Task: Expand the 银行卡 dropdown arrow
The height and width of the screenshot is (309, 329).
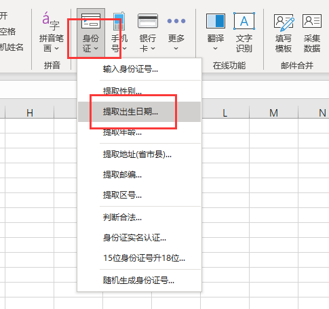Action: coord(153,49)
